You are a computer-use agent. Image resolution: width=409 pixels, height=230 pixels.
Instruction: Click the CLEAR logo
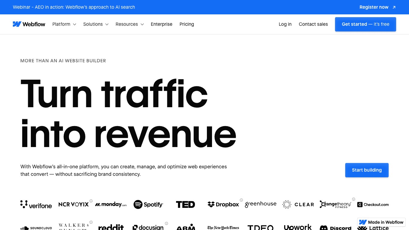[x=298, y=204]
